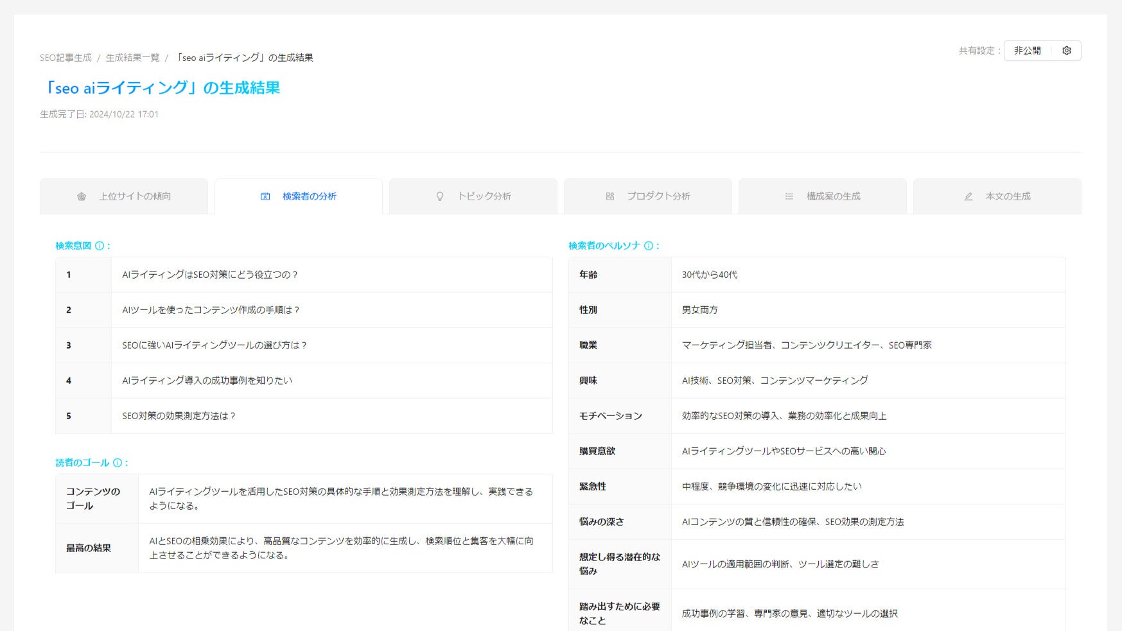Click the lightbulb icon on トピック分析 tab
1122x631 pixels.
click(x=440, y=196)
